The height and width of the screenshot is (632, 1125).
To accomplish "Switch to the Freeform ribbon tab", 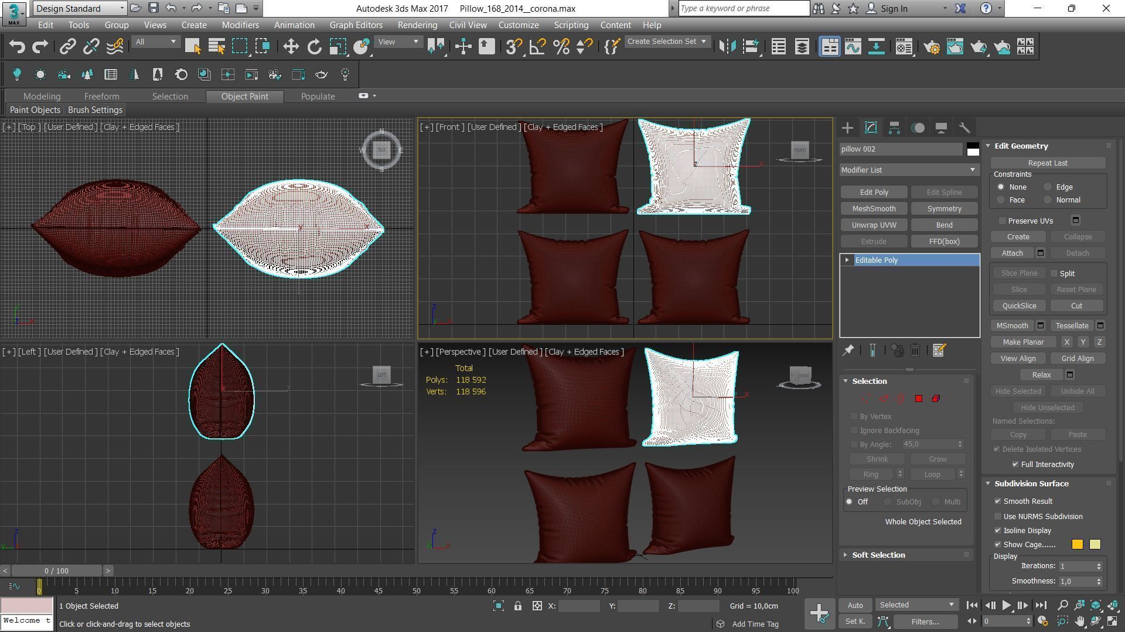I will coord(101,97).
